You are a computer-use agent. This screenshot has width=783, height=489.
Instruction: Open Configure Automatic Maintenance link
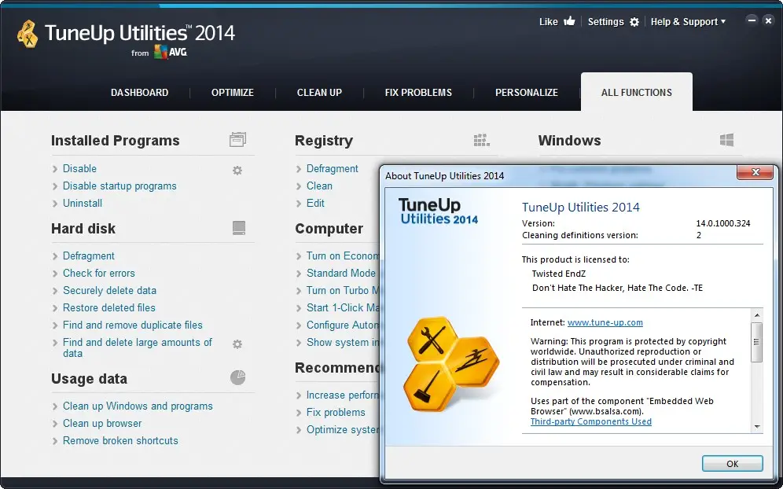(x=343, y=325)
